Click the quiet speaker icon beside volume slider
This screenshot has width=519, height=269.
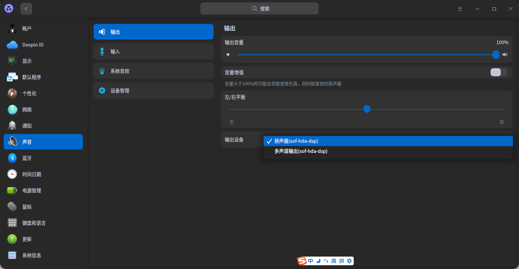pos(228,55)
